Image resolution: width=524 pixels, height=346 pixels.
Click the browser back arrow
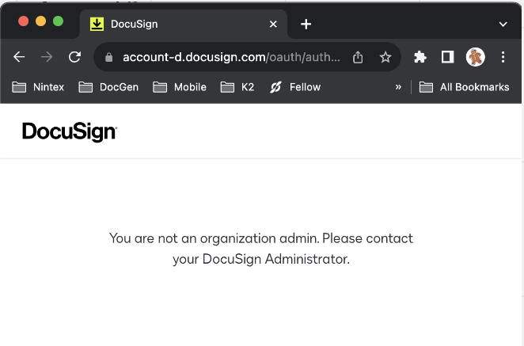click(20, 57)
